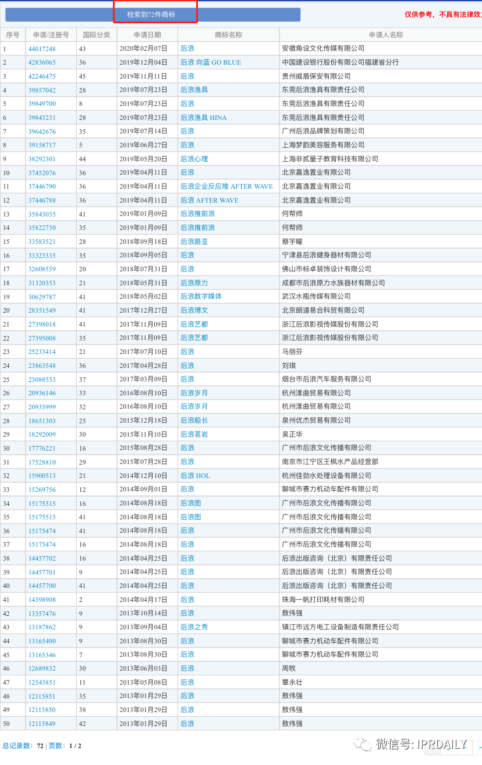Open trademark 后浪之秀
Image resolution: width=482 pixels, height=765 pixels.
(194, 627)
